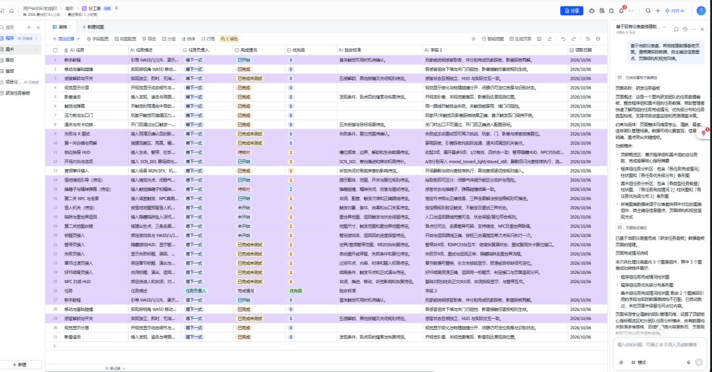Viewport: 712px width, 372px height.
Task: Open record count dropdown at table bottom
Action: click(x=115, y=368)
